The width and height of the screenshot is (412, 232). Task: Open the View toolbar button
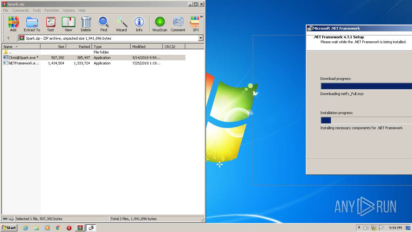click(68, 24)
